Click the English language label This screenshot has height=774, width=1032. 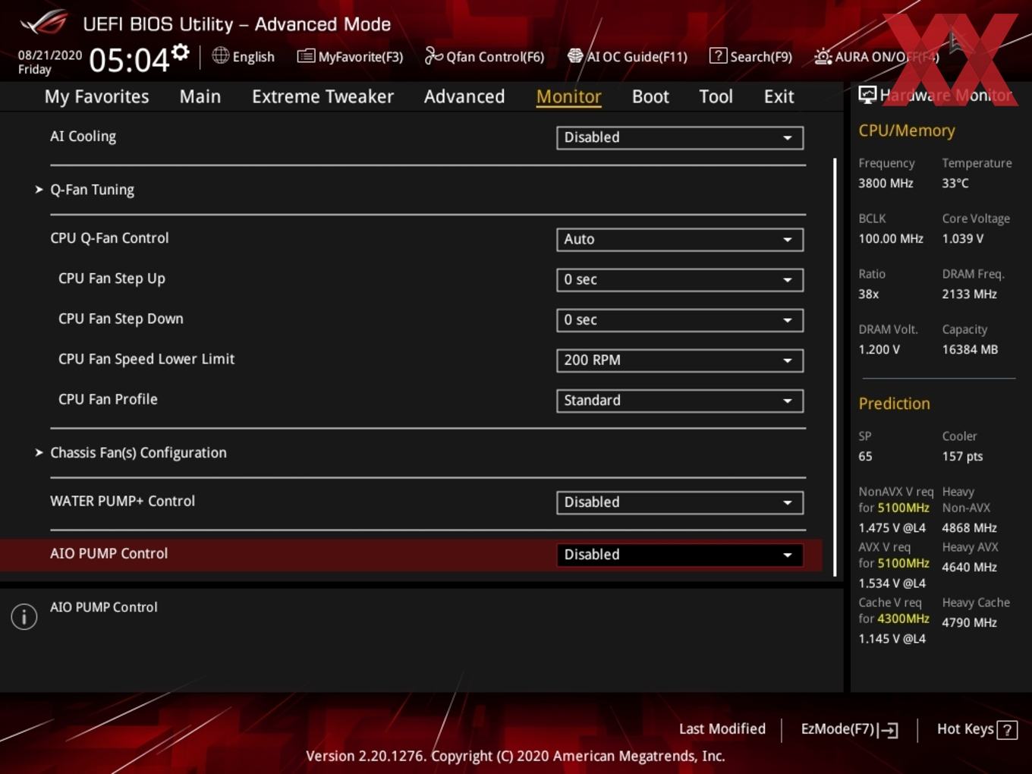pyautogui.click(x=253, y=57)
